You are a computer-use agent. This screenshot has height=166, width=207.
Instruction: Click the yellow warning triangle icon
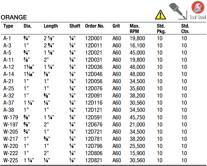[x=160, y=15]
